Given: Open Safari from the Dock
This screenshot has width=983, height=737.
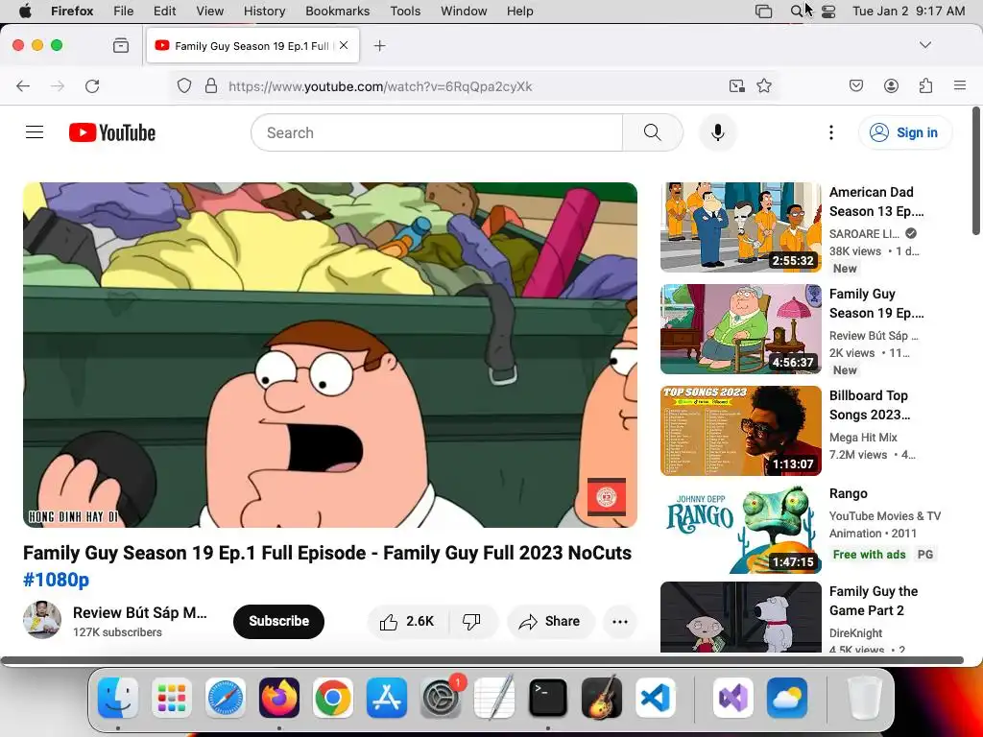Looking at the screenshot, I should tap(225, 698).
